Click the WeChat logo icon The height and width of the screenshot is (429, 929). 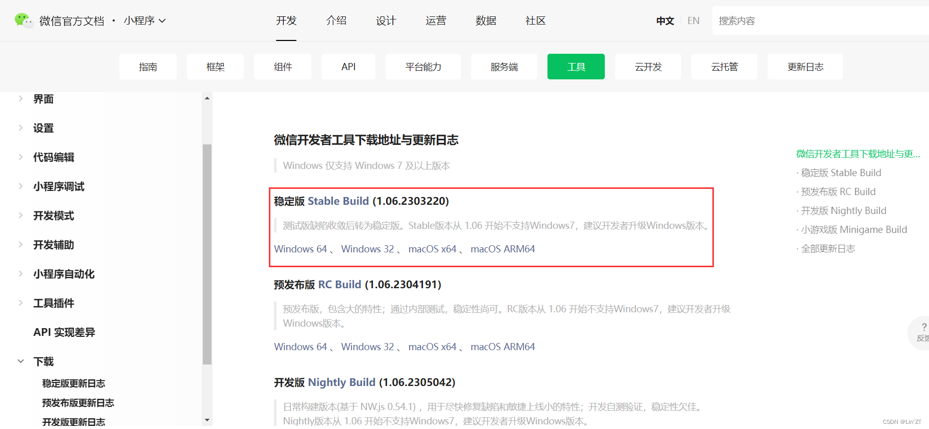click(23, 20)
